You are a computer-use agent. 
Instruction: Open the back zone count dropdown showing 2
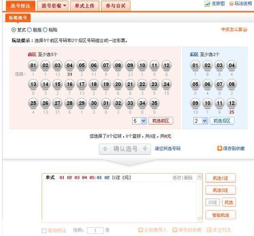click(x=201, y=121)
